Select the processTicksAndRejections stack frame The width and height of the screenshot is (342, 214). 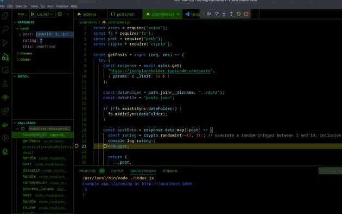tap(43, 147)
